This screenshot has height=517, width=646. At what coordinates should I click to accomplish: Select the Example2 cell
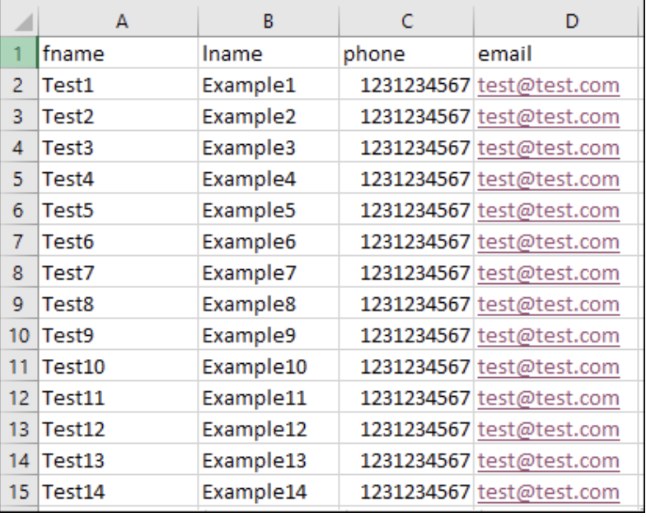pos(269,116)
